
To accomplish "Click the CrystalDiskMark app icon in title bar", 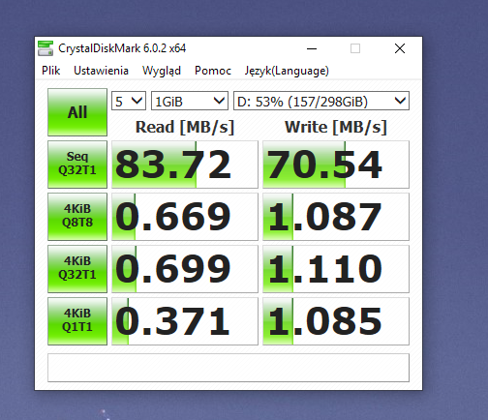I will pyautogui.click(x=46, y=48).
